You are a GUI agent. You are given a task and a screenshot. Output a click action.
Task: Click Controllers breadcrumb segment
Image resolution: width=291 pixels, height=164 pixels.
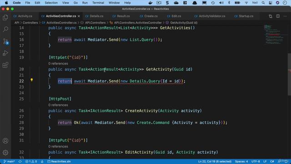point(30,23)
